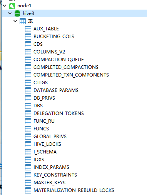The width and height of the screenshot is (147, 195).
Task: Collapse the 表 tables list
Action: click(15, 21)
